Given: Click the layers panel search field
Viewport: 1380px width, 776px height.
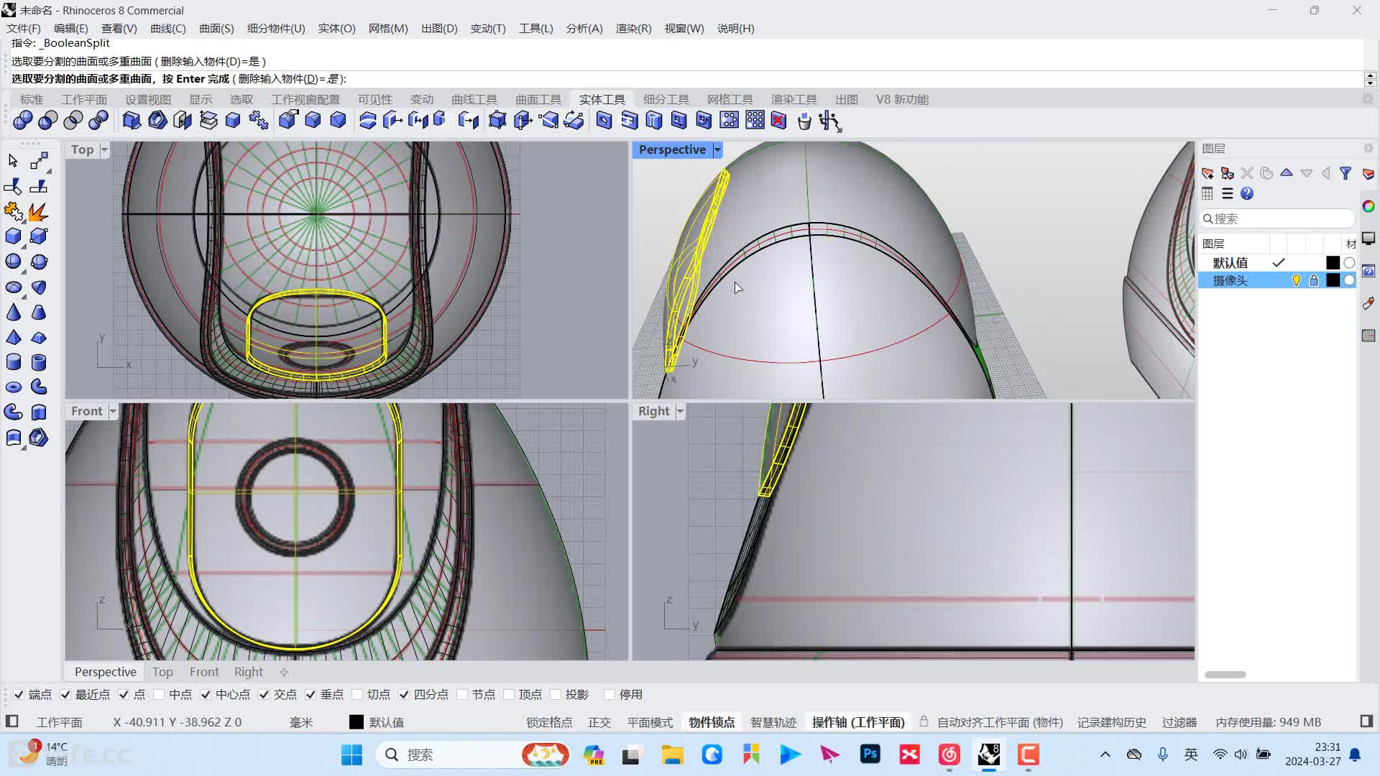Looking at the screenshot, I should [x=1277, y=218].
